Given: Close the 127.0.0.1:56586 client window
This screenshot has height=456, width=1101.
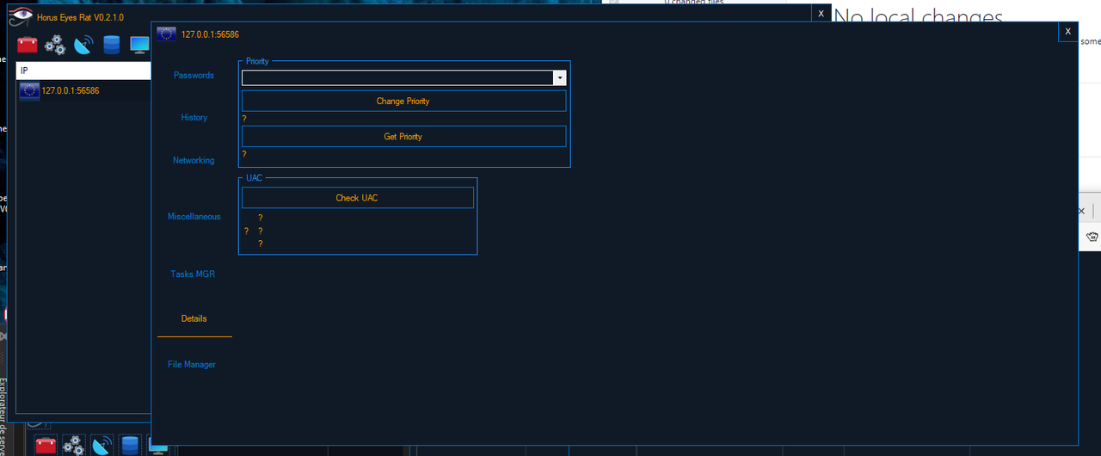Looking at the screenshot, I should [x=1067, y=31].
